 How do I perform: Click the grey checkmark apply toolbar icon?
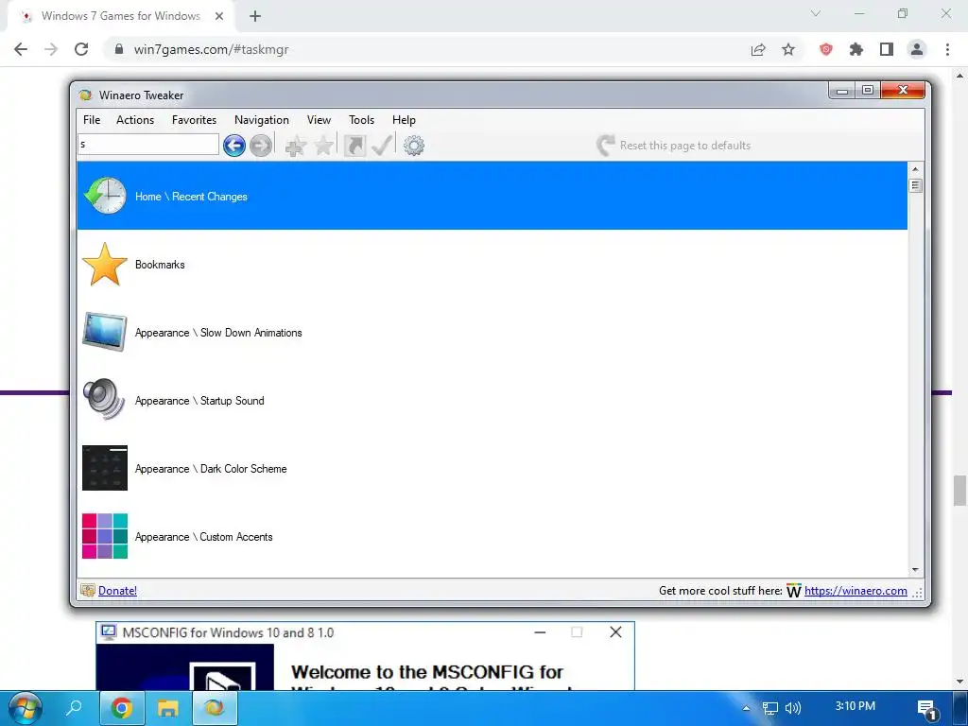click(x=382, y=146)
